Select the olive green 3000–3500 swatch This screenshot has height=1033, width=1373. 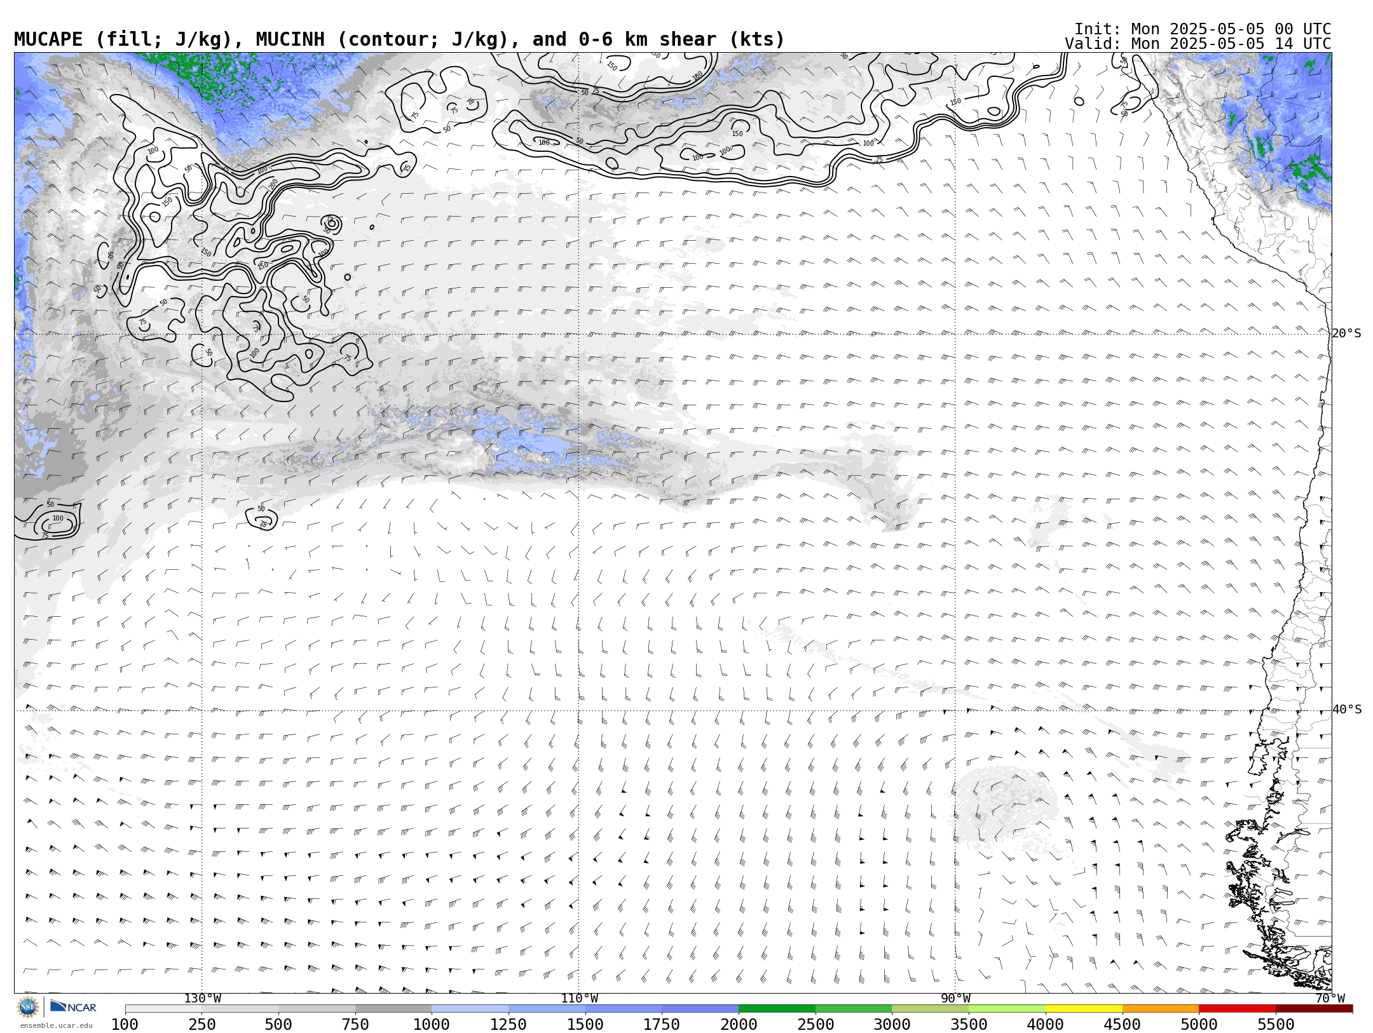coord(931,1009)
